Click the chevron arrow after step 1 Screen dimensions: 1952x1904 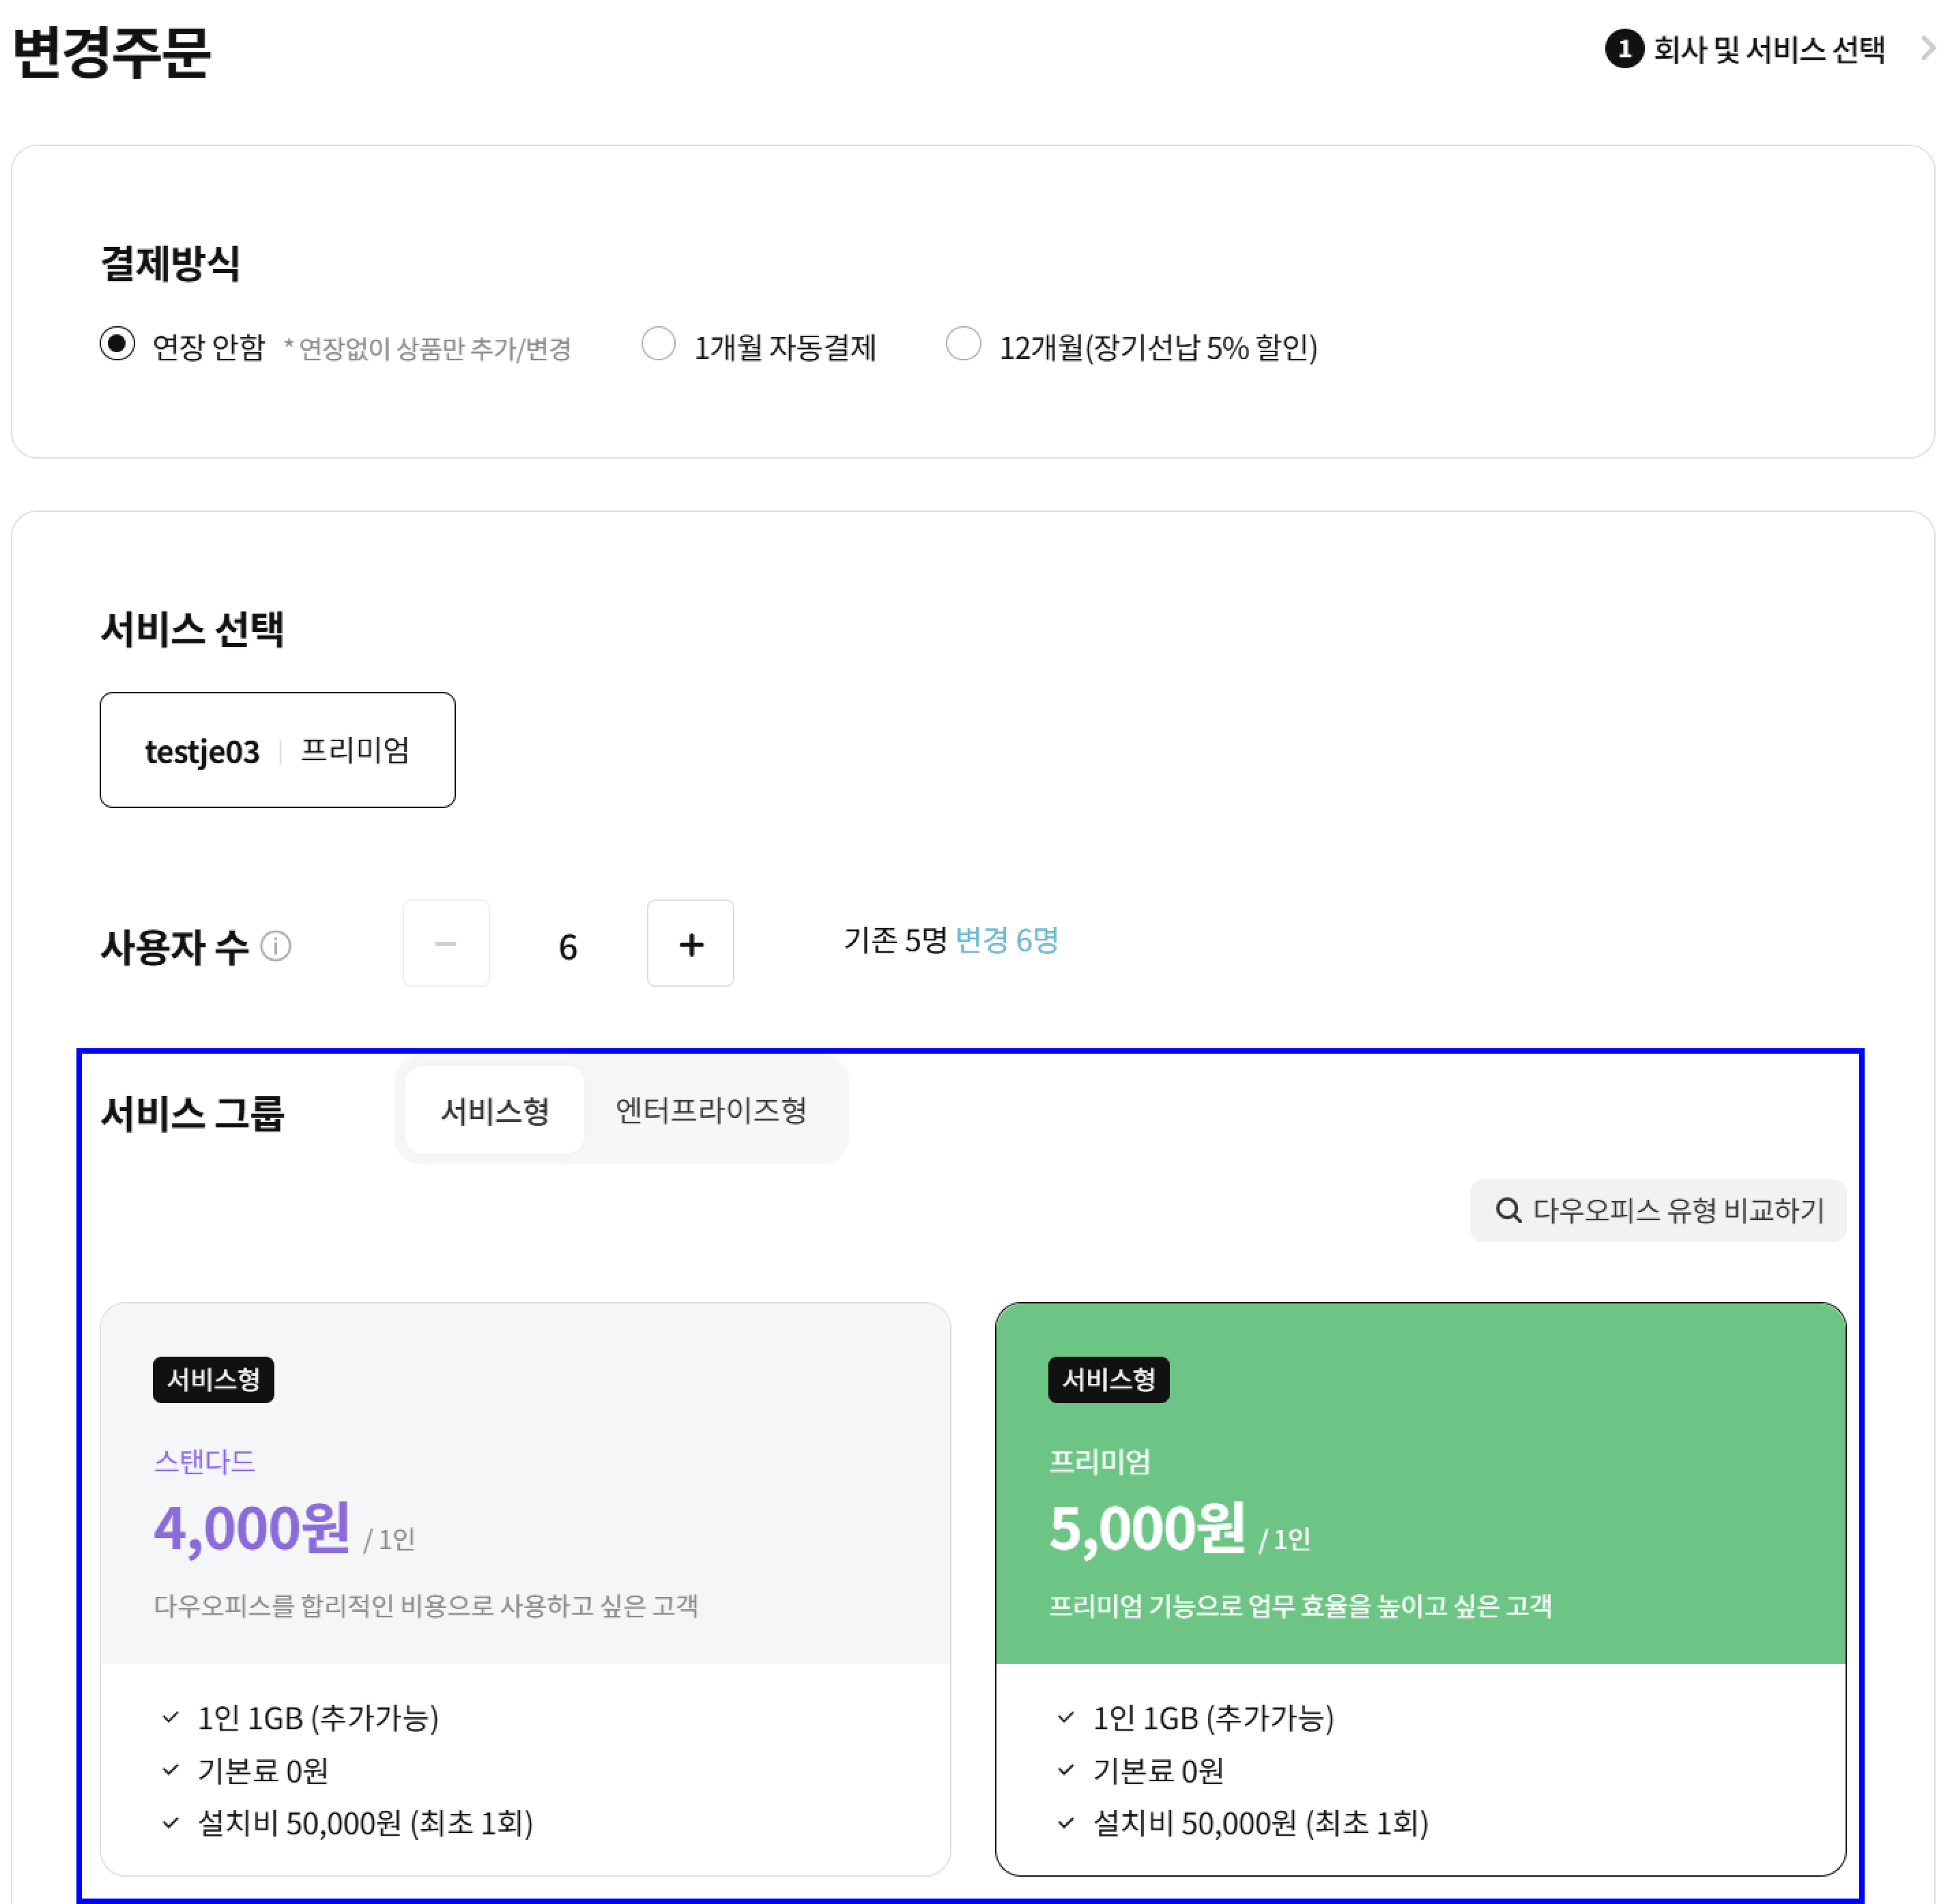tap(1927, 48)
